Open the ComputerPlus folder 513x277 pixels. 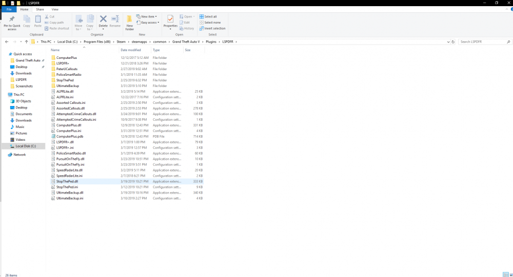coord(66,58)
